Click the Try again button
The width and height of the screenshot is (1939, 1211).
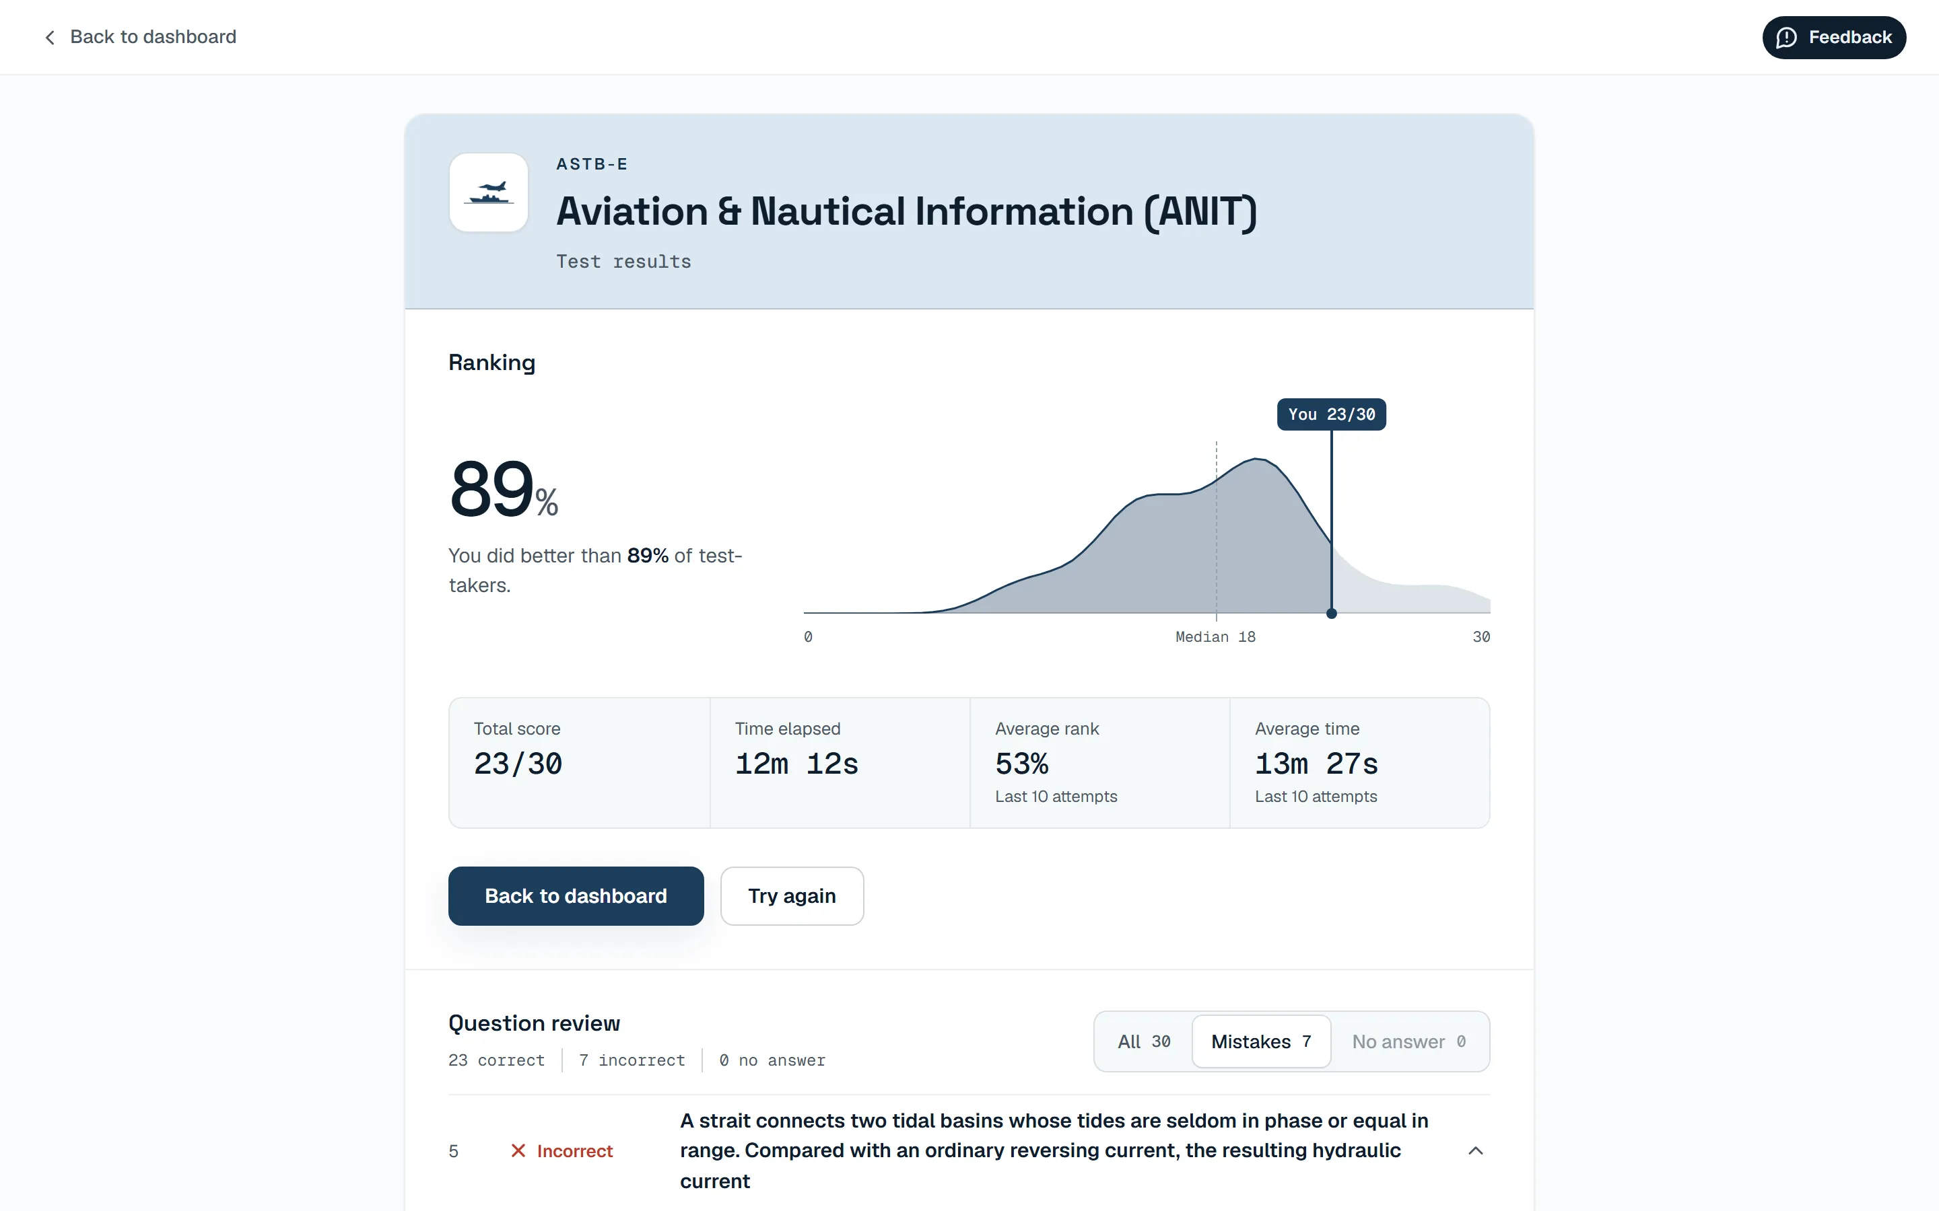[x=792, y=895]
